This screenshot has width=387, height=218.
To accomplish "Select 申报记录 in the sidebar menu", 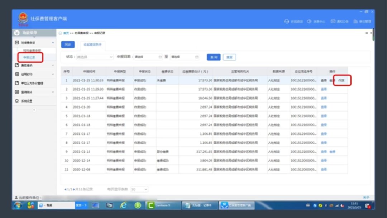I will [29, 57].
